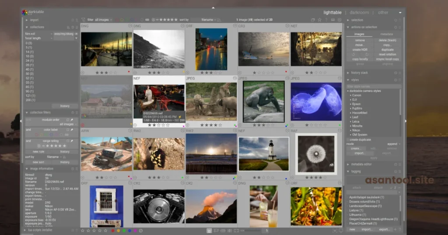
Task: Open the full preview layout icon
Action: [x=236, y=231]
